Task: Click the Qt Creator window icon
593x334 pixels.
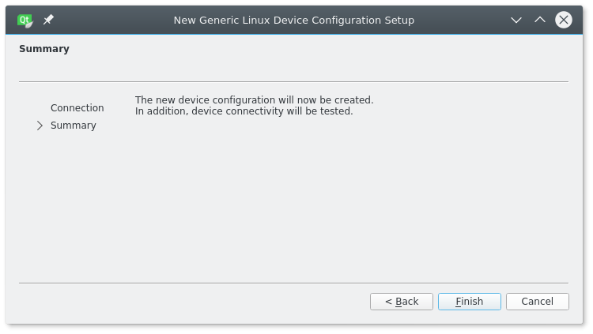Action: point(25,20)
